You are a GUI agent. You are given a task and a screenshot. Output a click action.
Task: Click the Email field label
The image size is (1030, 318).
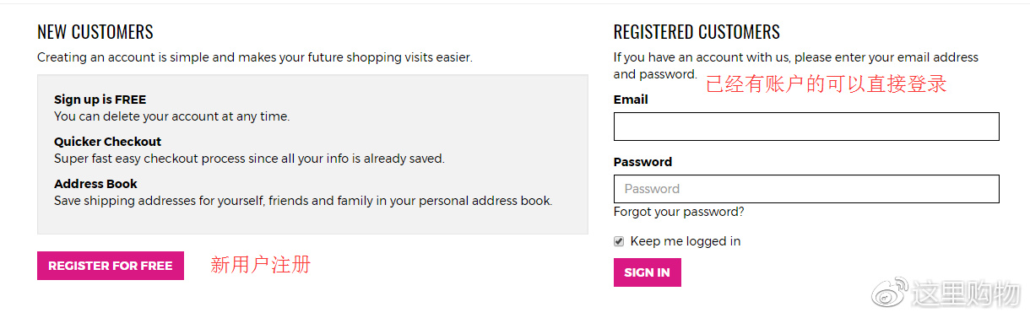point(631,100)
